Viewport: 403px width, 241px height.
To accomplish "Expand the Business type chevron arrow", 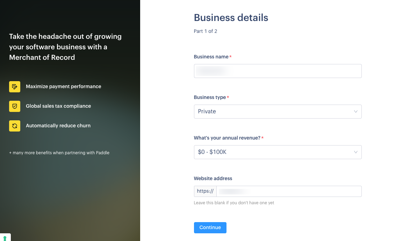I will pos(355,112).
